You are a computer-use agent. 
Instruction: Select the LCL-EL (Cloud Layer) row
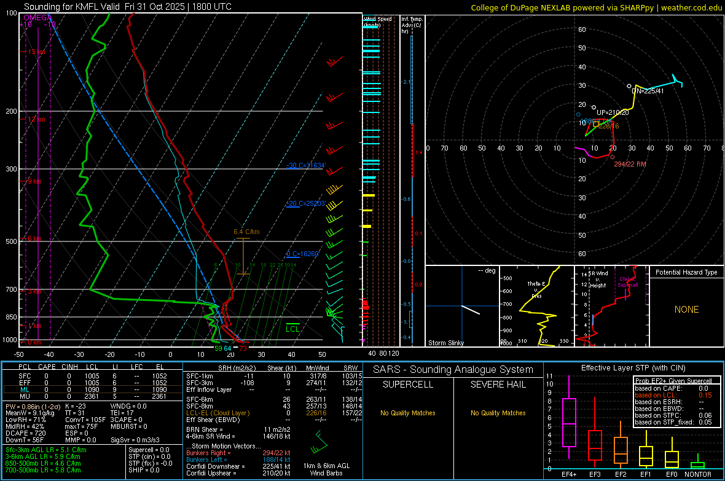[274, 413]
